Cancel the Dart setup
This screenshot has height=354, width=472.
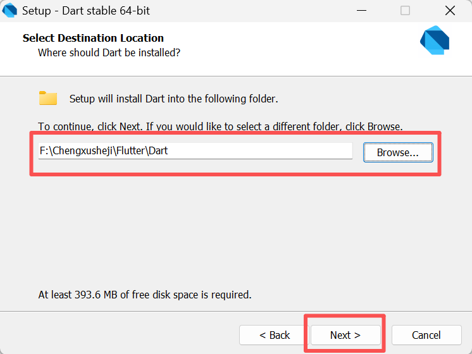pyautogui.click(x=426, y=335)
